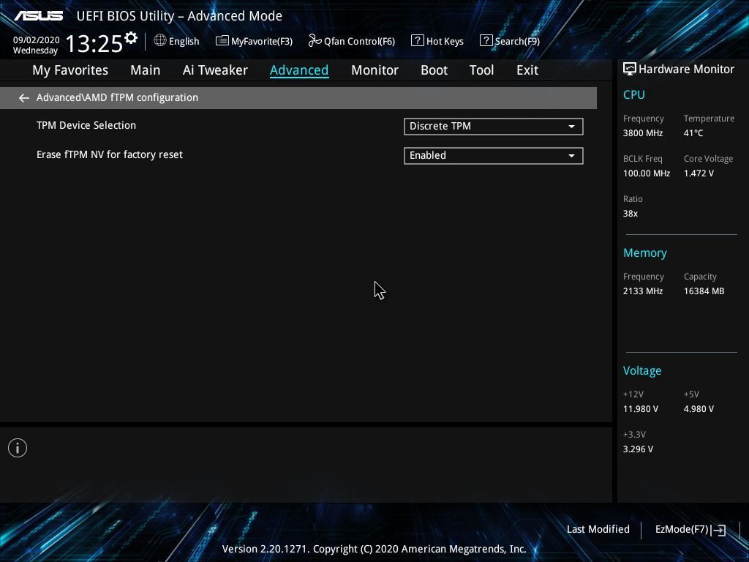
Task: Click the English language button
Action: (x=177, y=41)
